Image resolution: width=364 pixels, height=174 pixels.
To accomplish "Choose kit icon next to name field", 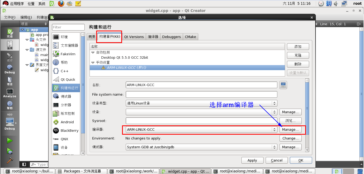I will pos(283,85).
